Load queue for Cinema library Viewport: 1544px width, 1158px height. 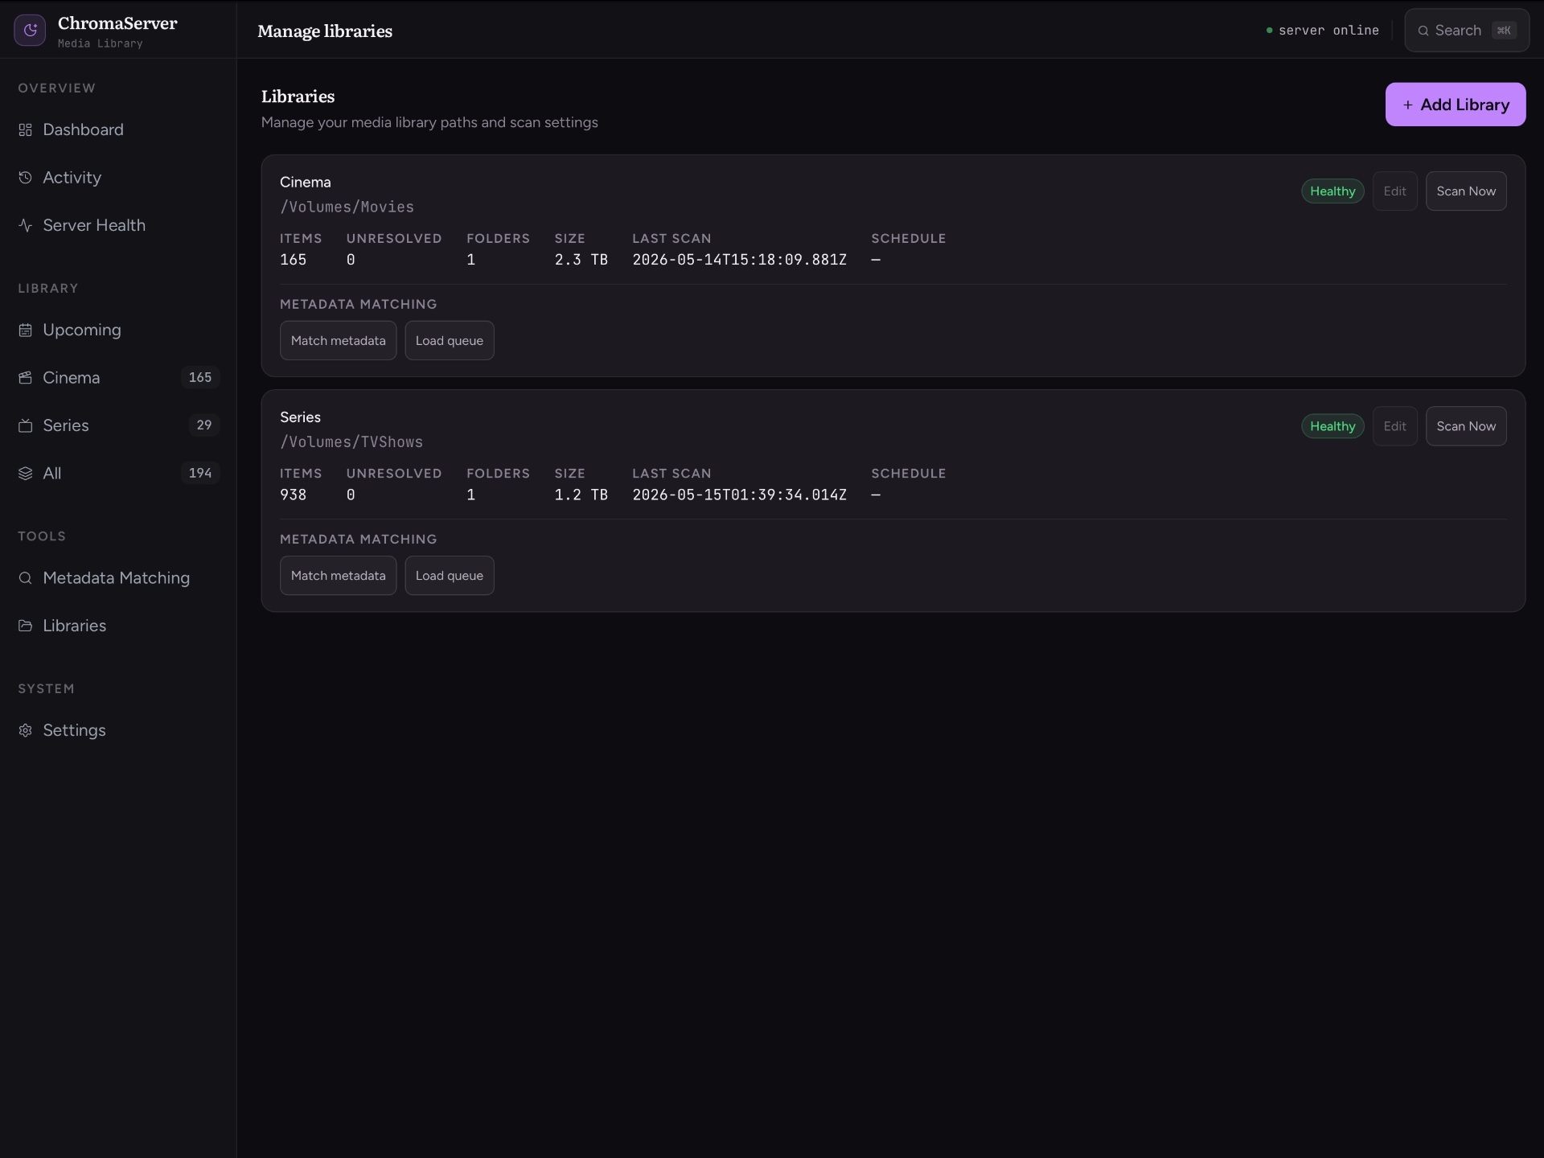pos(449,341)
